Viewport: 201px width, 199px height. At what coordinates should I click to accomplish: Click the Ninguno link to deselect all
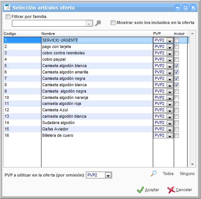coord(187,174)
